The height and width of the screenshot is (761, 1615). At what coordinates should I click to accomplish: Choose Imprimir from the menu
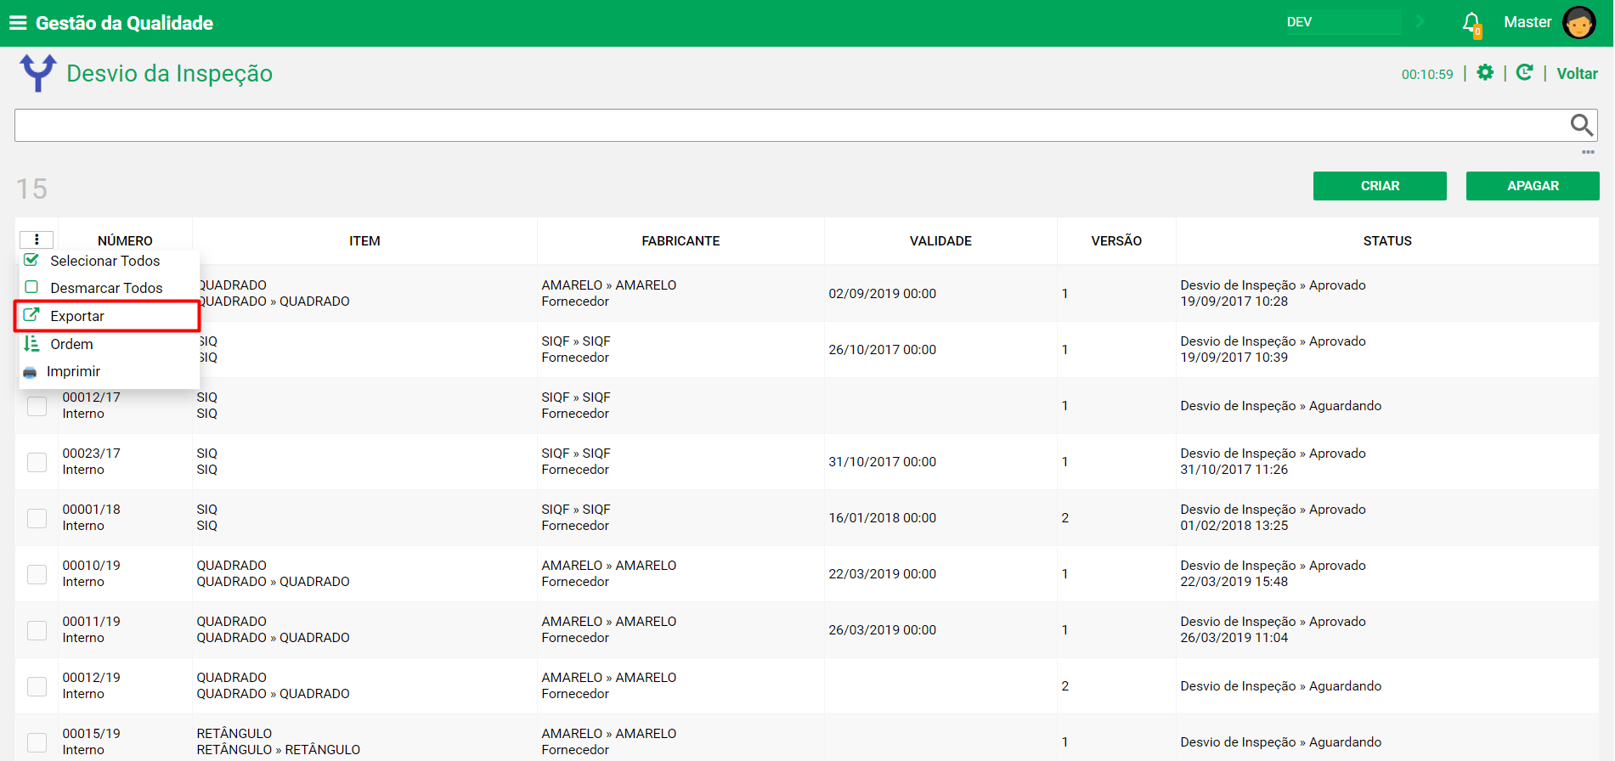coord(108,371)
